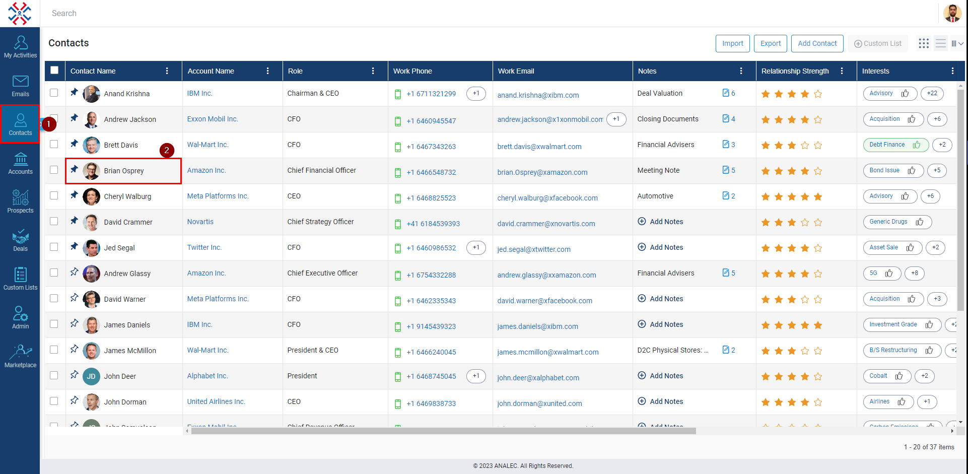The image size is (968, 474).
Task: Click Custom List button
Action: (878, 43)
